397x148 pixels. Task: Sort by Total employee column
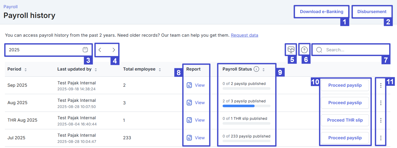pyautogui.click(x=160, y=69)
